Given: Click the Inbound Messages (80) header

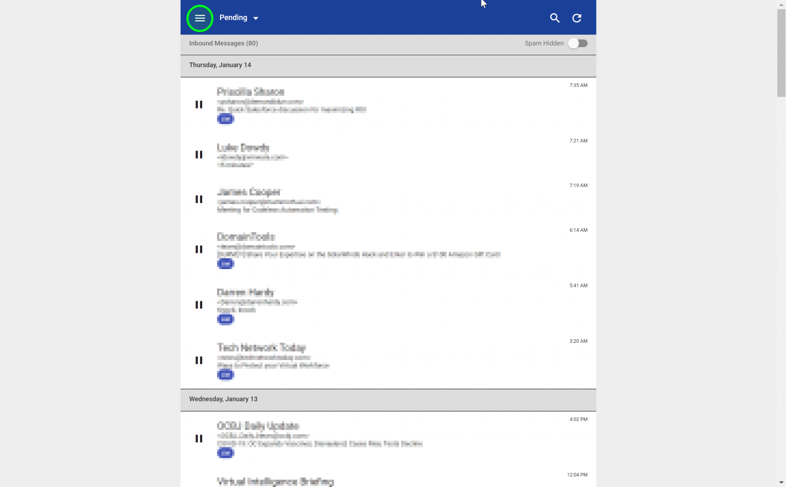Looking at the screenshot, I should [224, 43].
